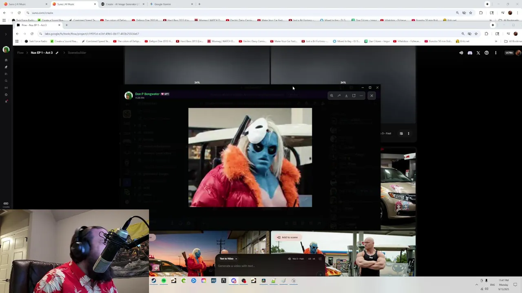
Task: Open the help question mark icon
Action: [x=487, y=52]
